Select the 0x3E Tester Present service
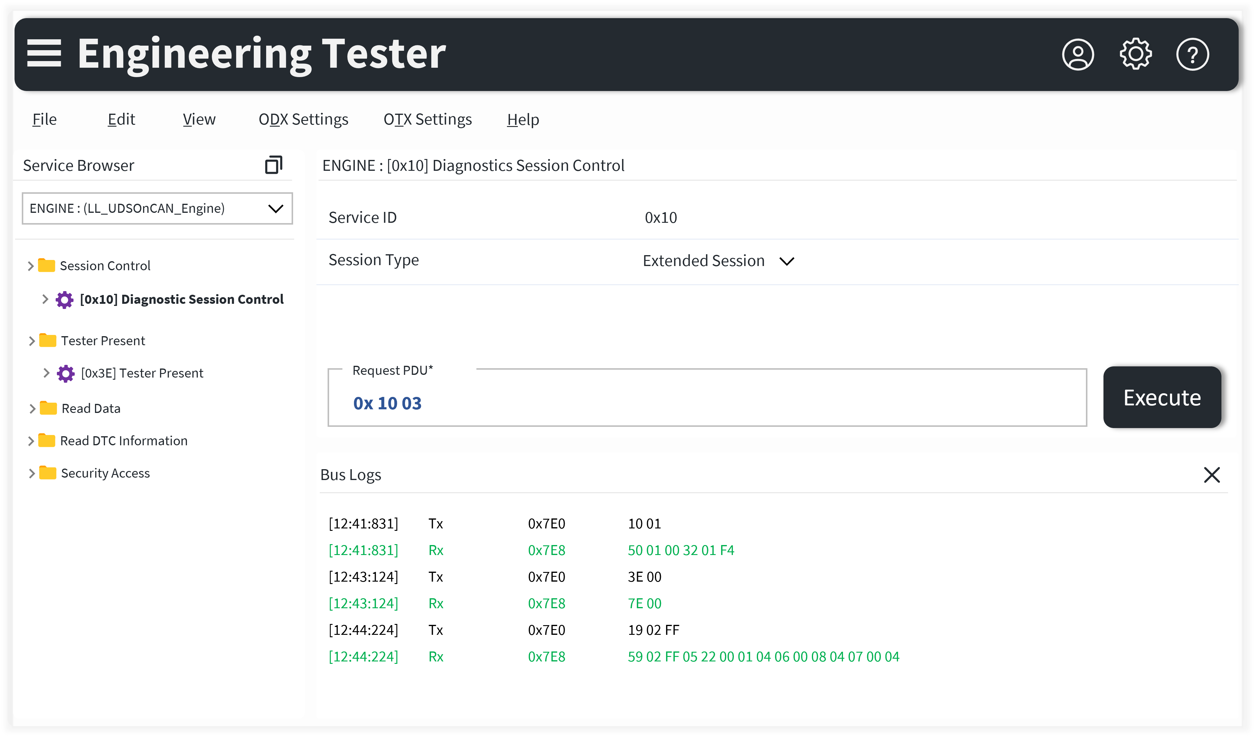 142,373
